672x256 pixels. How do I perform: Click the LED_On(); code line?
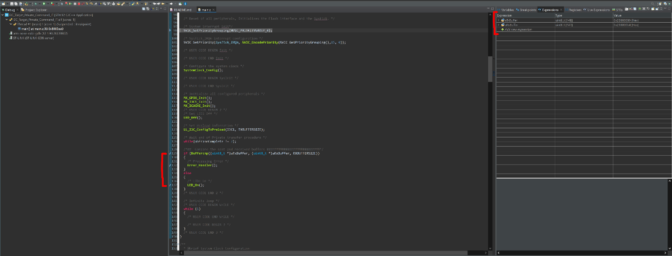pyautogui.click(x=196, y=185)
